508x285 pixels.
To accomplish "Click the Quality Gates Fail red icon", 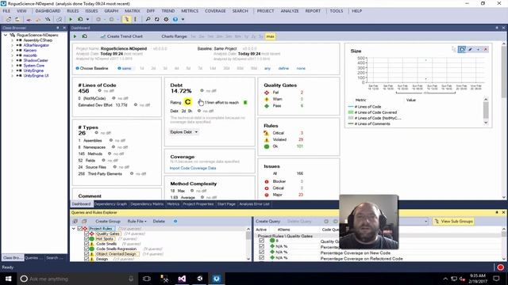I will click(x=267, y=93).
